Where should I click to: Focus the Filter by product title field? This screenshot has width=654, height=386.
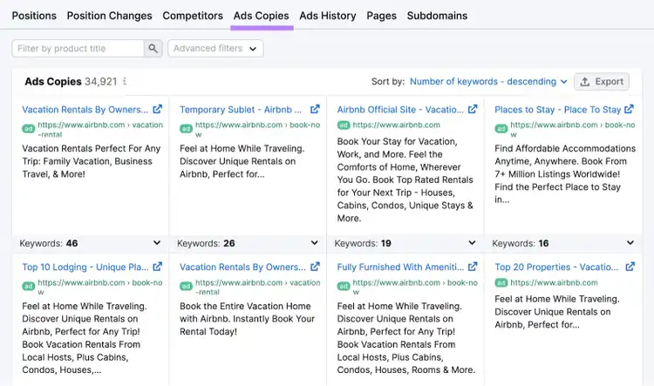pyautogui.click(x=78, y=48)
